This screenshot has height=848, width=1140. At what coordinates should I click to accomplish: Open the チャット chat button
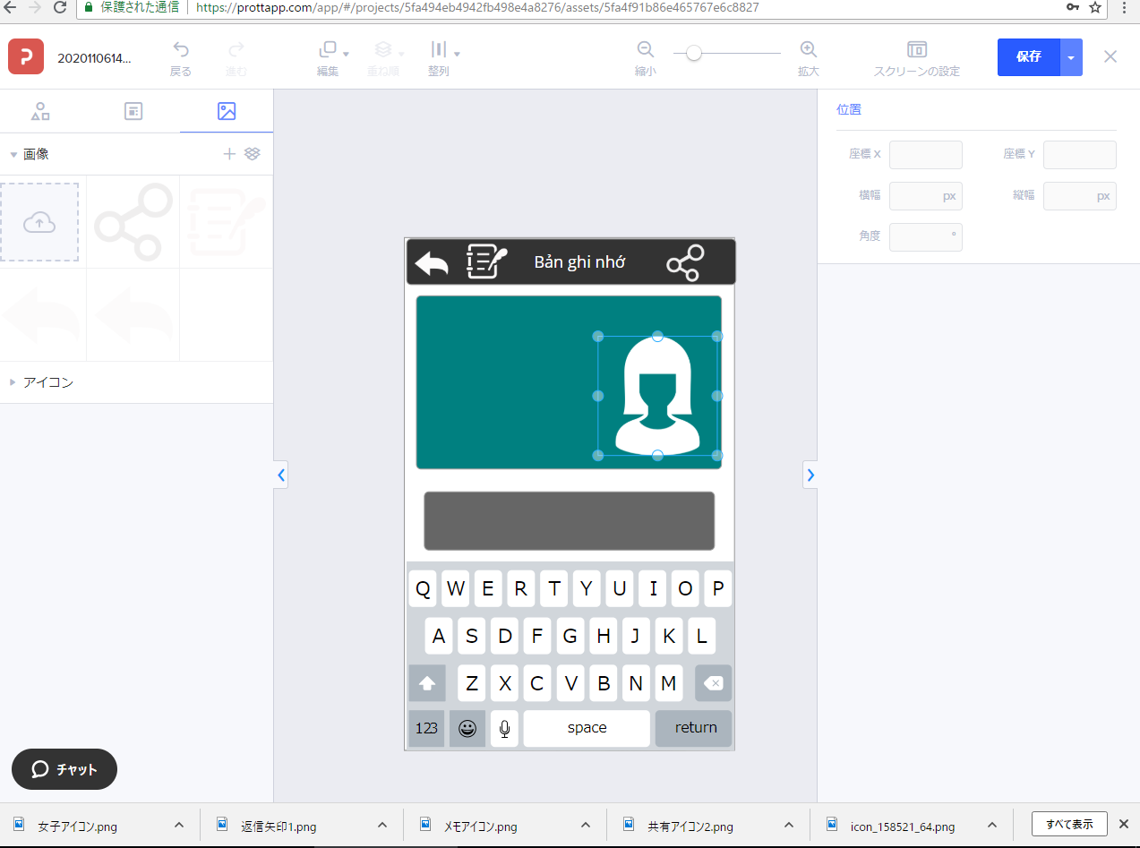tap(64, 769)
